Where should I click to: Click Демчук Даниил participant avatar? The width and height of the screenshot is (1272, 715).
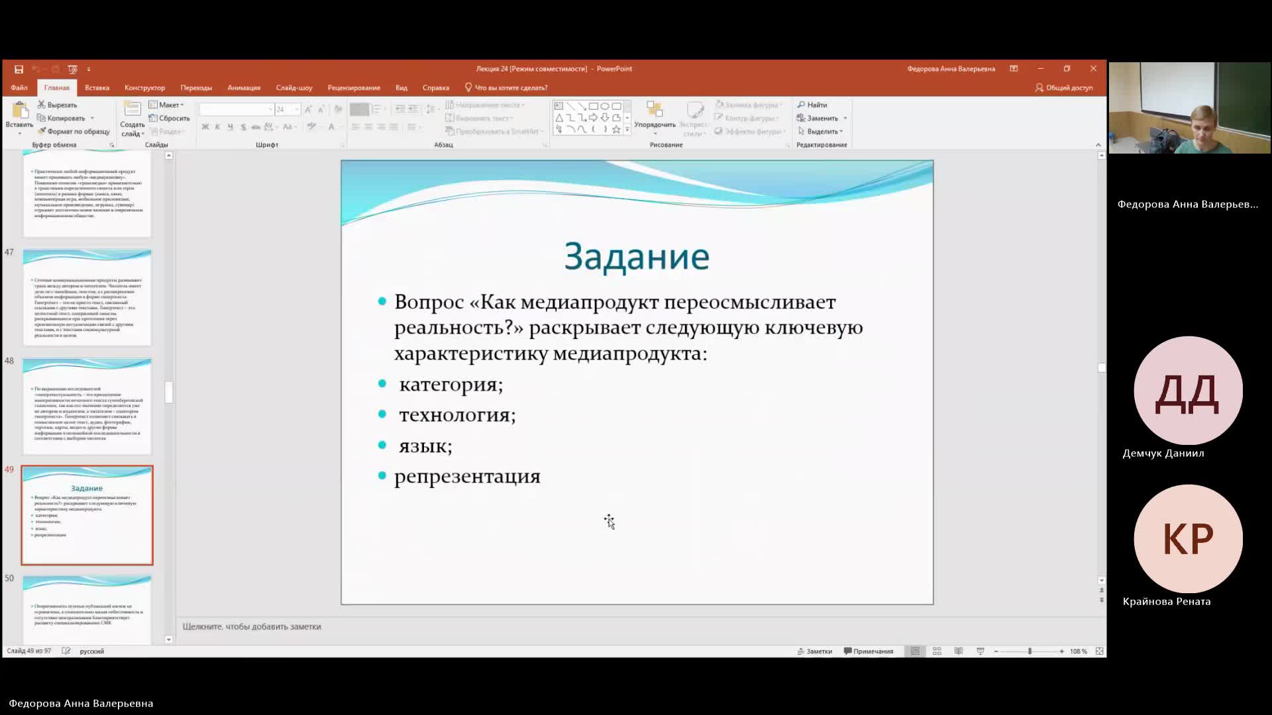click(1188, 391)
